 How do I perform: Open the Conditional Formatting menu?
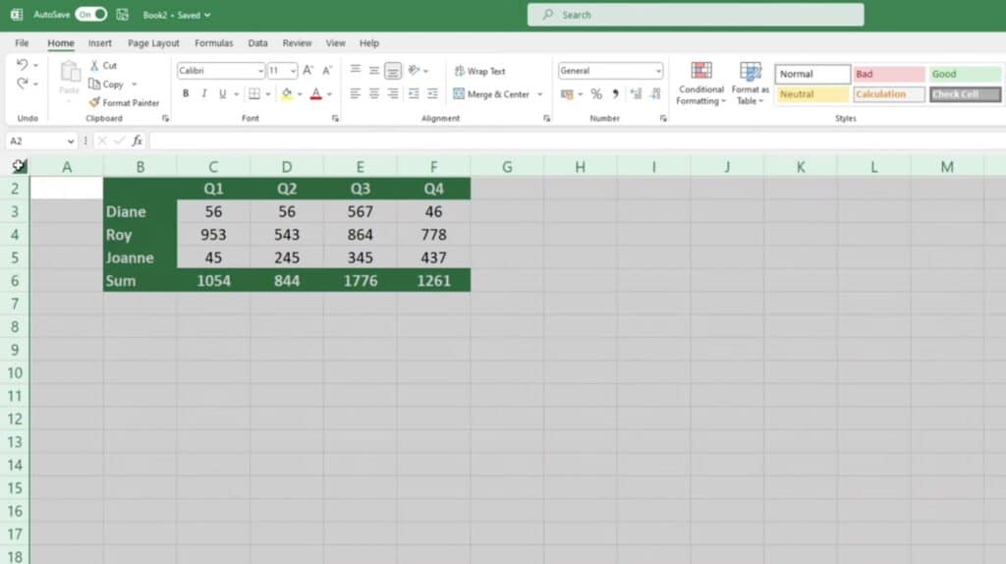point(701,84)
